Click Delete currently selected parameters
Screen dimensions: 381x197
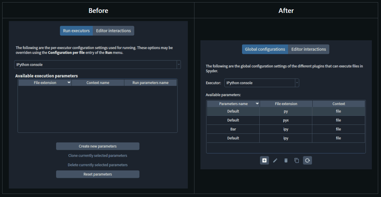tap(98, 165)
